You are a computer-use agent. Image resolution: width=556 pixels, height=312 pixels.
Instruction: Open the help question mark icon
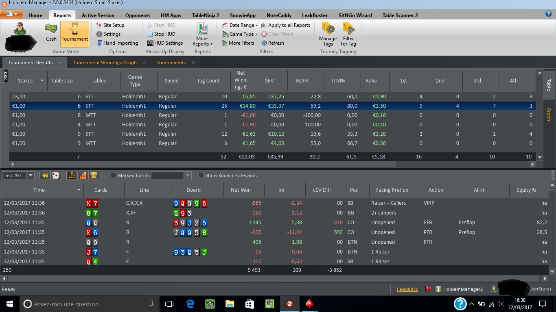tap(548, 14)
